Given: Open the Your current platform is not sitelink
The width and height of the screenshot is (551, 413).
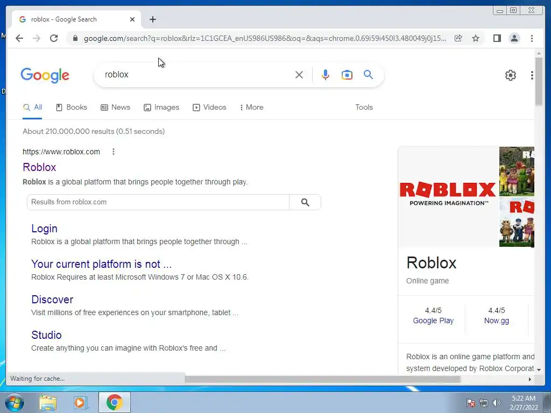Looking at the screenshot, I should [x=102, y=264].
